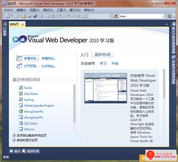Click the View in Browser toolbar icon
Screen dimensions: 178x162
pyautogui.click(x=84, y=16)
